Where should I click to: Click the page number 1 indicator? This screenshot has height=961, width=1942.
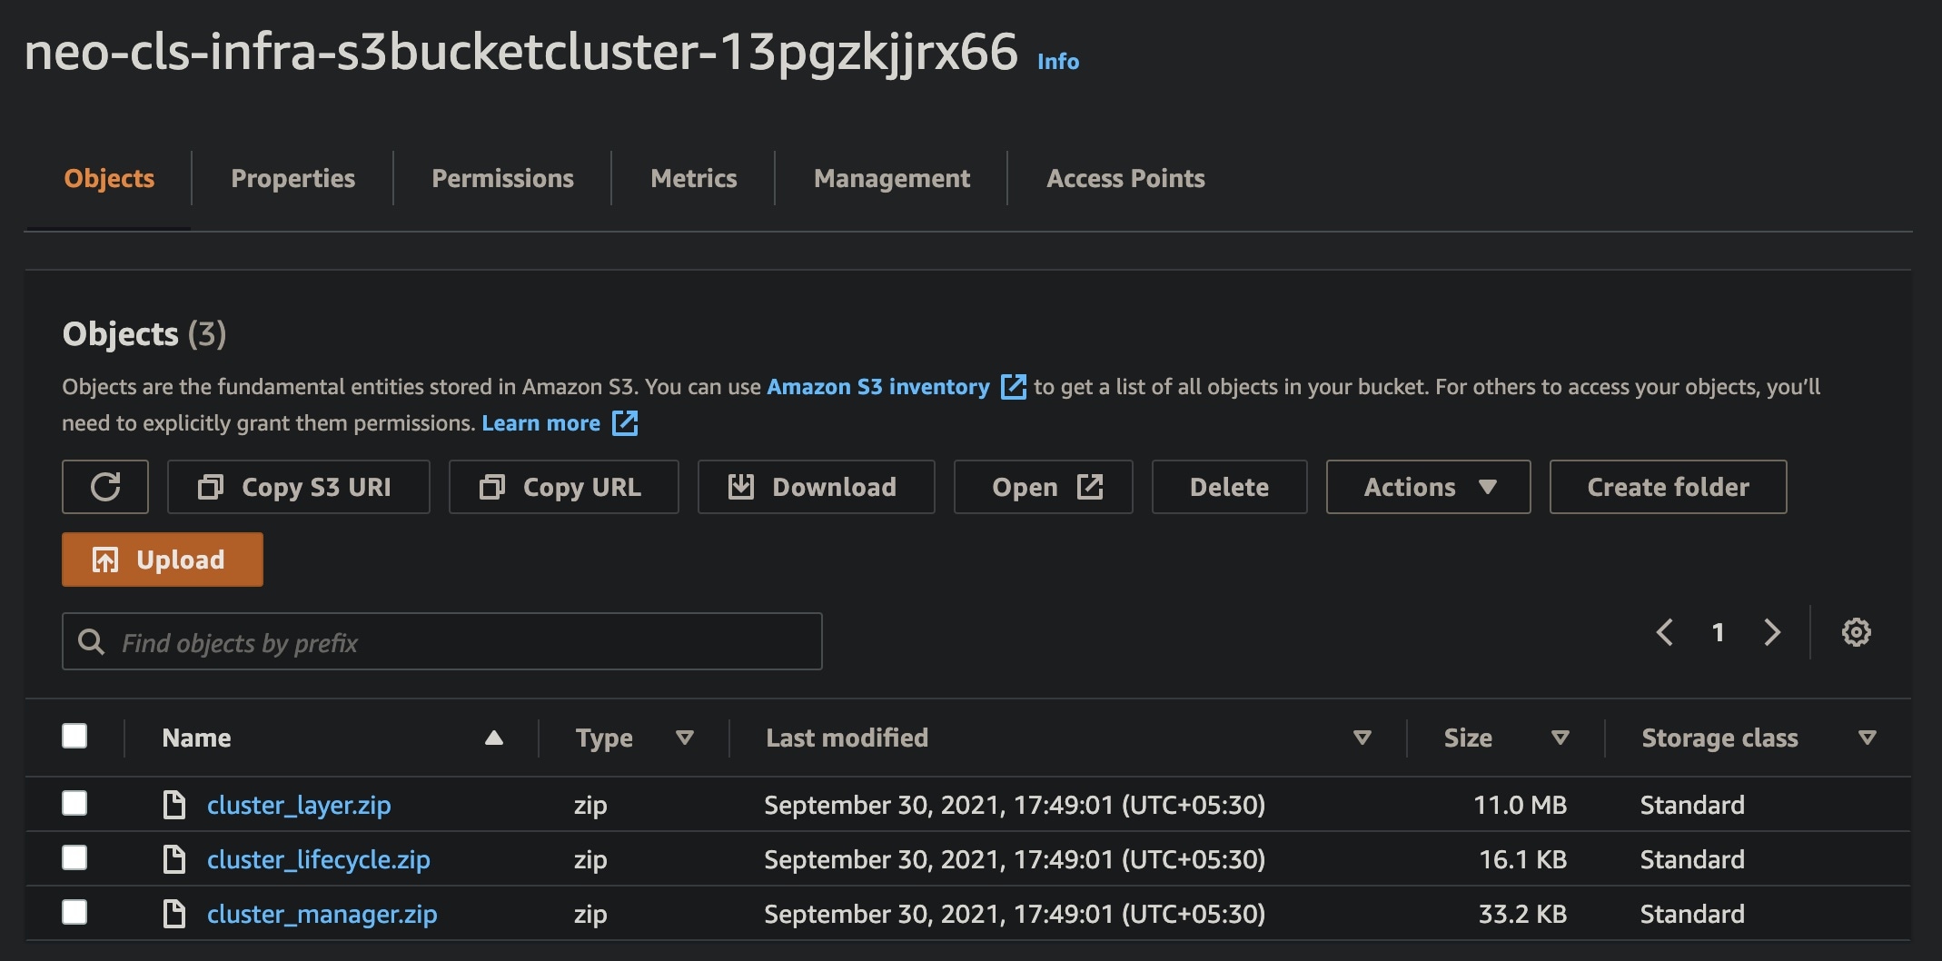(x=1718, y=632)
